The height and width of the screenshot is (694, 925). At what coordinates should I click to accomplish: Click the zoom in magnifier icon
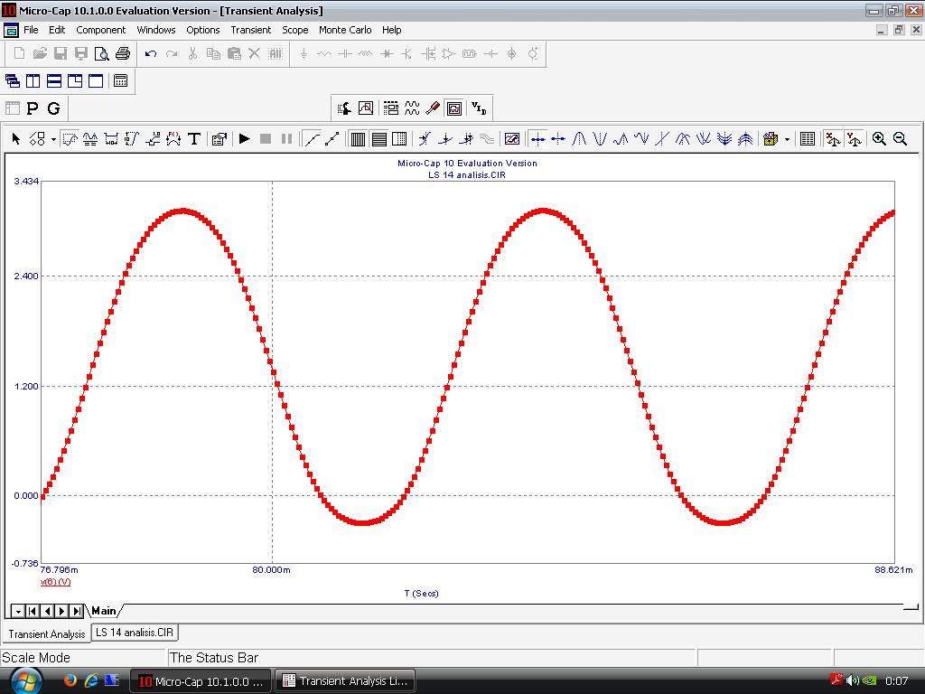tap(879, 138)
